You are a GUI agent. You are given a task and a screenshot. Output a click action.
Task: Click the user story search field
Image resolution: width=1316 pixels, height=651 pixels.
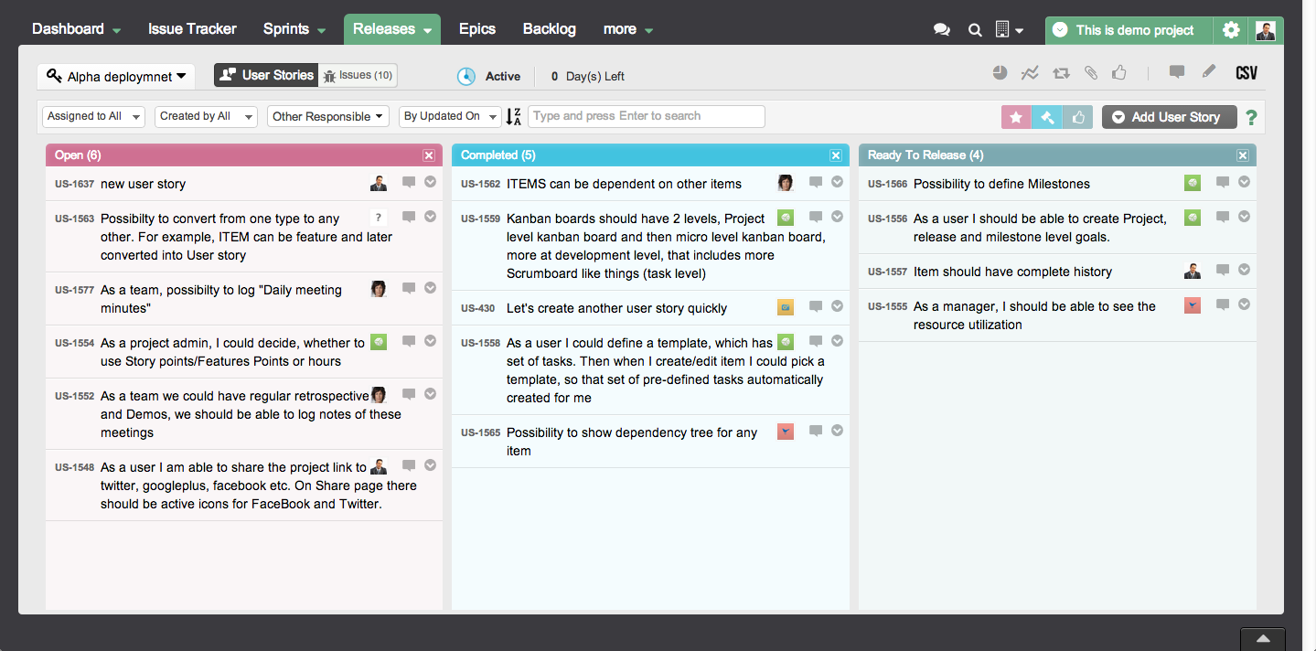(x=646, y=116)
